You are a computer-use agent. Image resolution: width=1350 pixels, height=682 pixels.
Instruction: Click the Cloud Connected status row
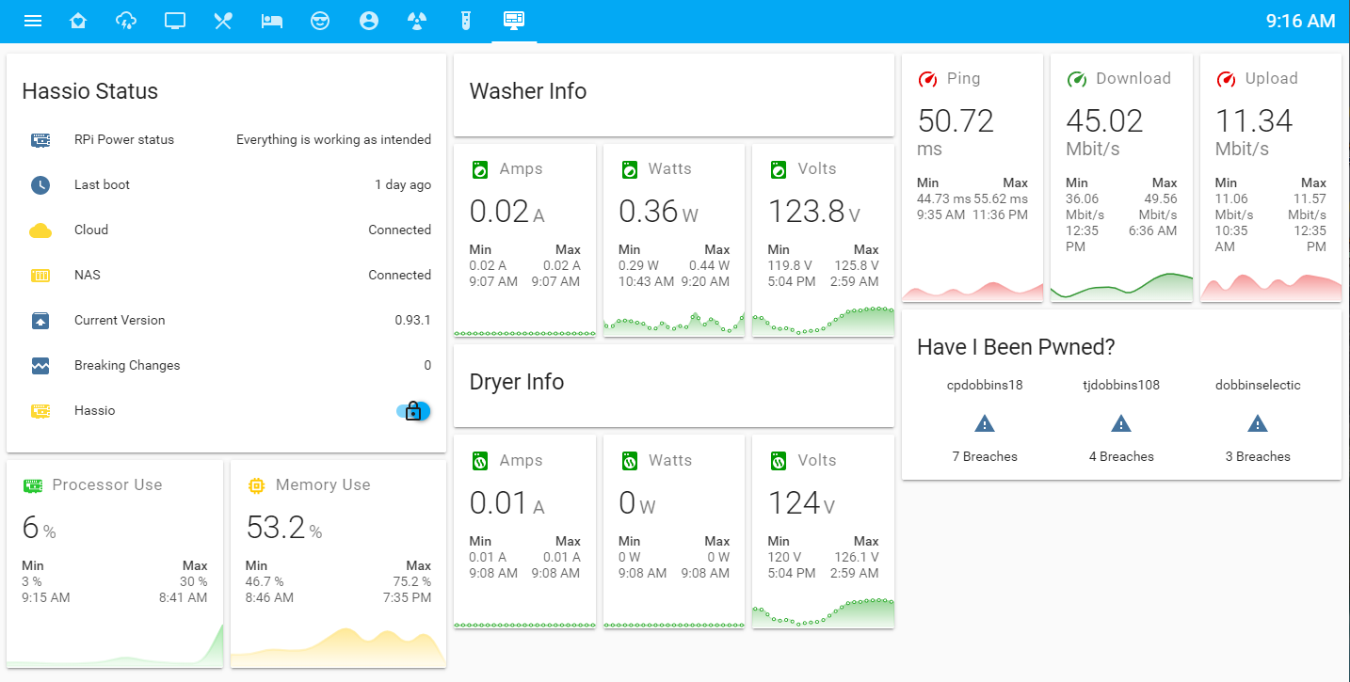[x=226, y=230]
